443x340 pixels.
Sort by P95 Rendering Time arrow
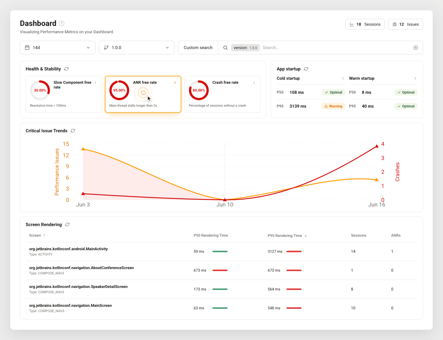tap(306, 236)
